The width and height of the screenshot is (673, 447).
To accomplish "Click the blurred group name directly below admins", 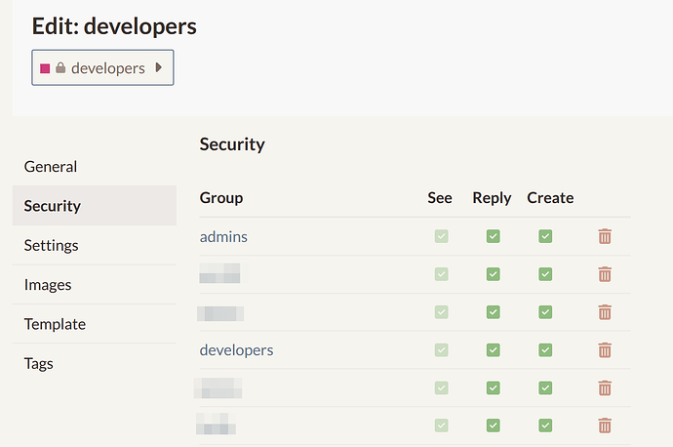I will coord(220,273).
